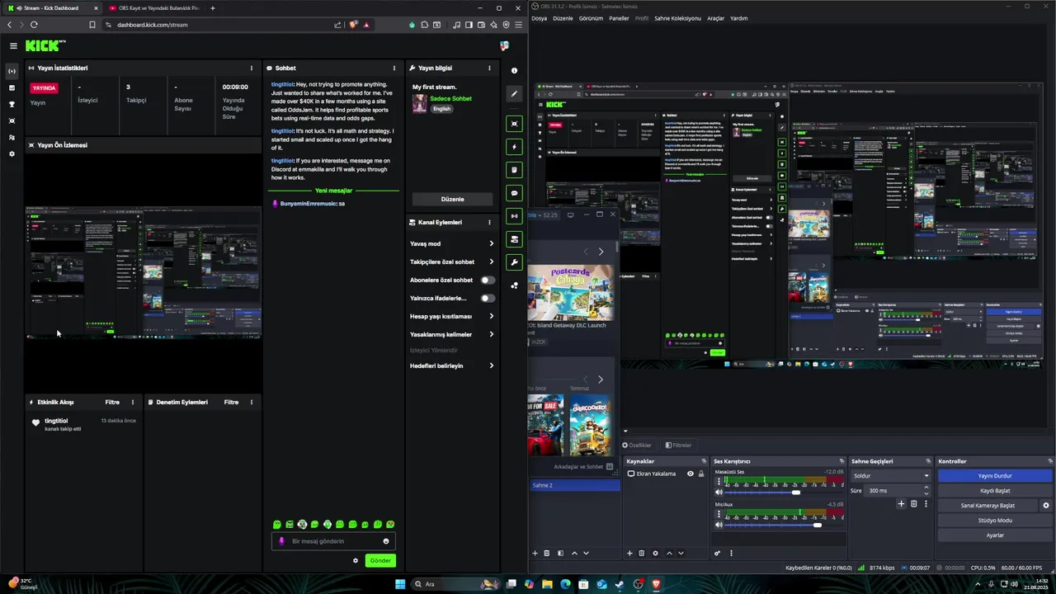Mute Masaüstü Ses speaker icon
The height and width of the screenshot is (594, 1056).
pos(719,492)
